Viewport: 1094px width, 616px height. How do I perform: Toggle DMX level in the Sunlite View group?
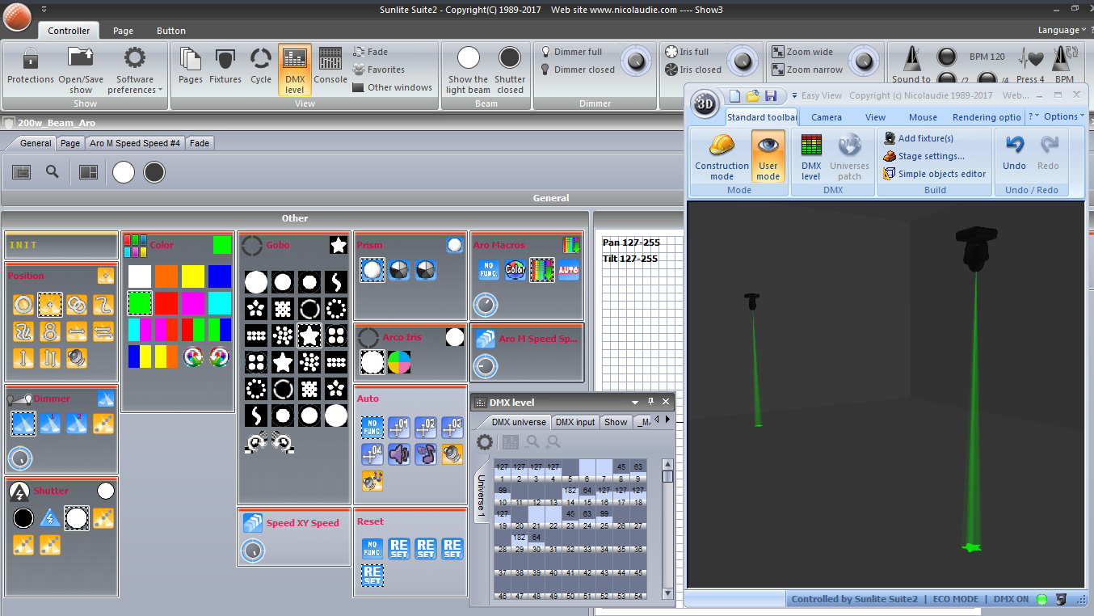pyautogui.click(x=295, y=70)
